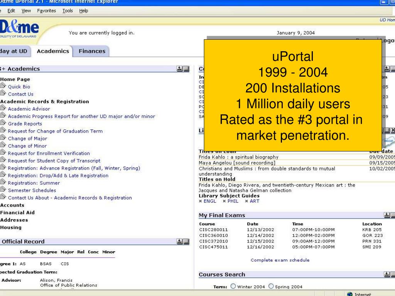395x296 pixels.
Task: Click the page icon beside Registration: Summer
Action: [3, 182]
